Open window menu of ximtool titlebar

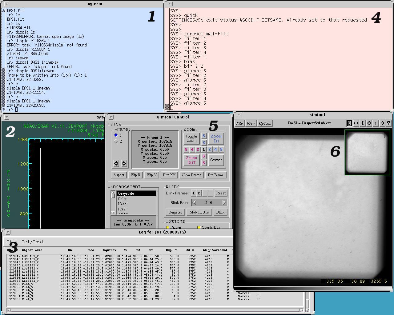pyautogui.click(x=239, y=115)
